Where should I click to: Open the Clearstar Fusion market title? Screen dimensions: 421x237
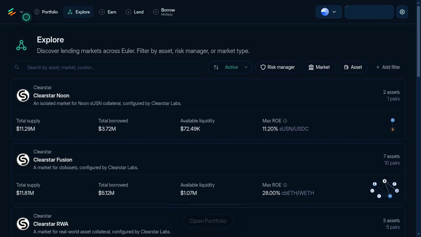pos(53,160)
